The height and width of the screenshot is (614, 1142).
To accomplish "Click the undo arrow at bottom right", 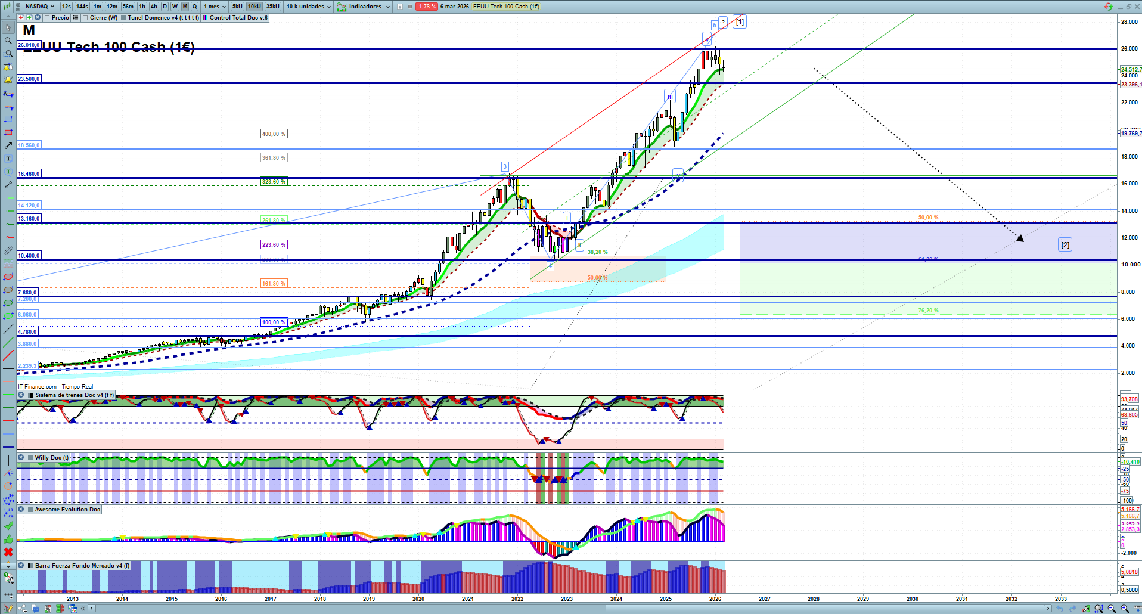I will (x=1059, y=609).
